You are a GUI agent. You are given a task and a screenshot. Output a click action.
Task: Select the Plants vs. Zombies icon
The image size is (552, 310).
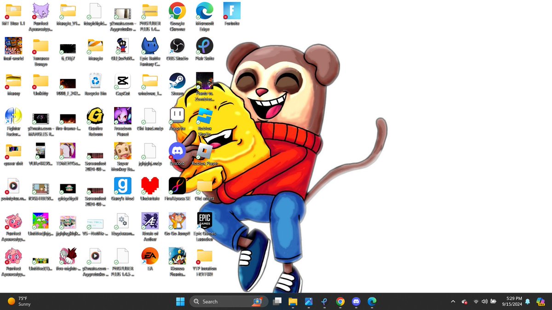coord(204,86)
